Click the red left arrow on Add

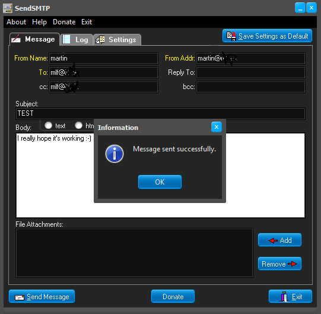coord(273,240)
